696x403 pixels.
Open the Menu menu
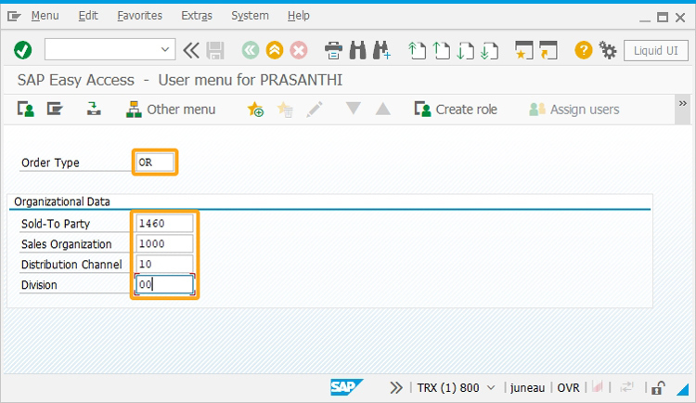coord(45,16)
